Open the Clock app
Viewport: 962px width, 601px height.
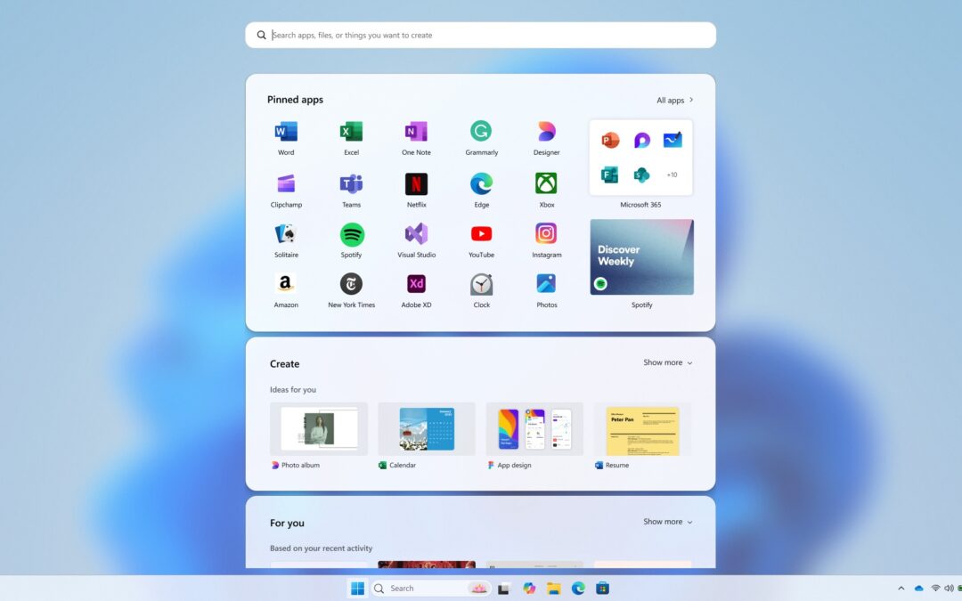tap(481, 285)
